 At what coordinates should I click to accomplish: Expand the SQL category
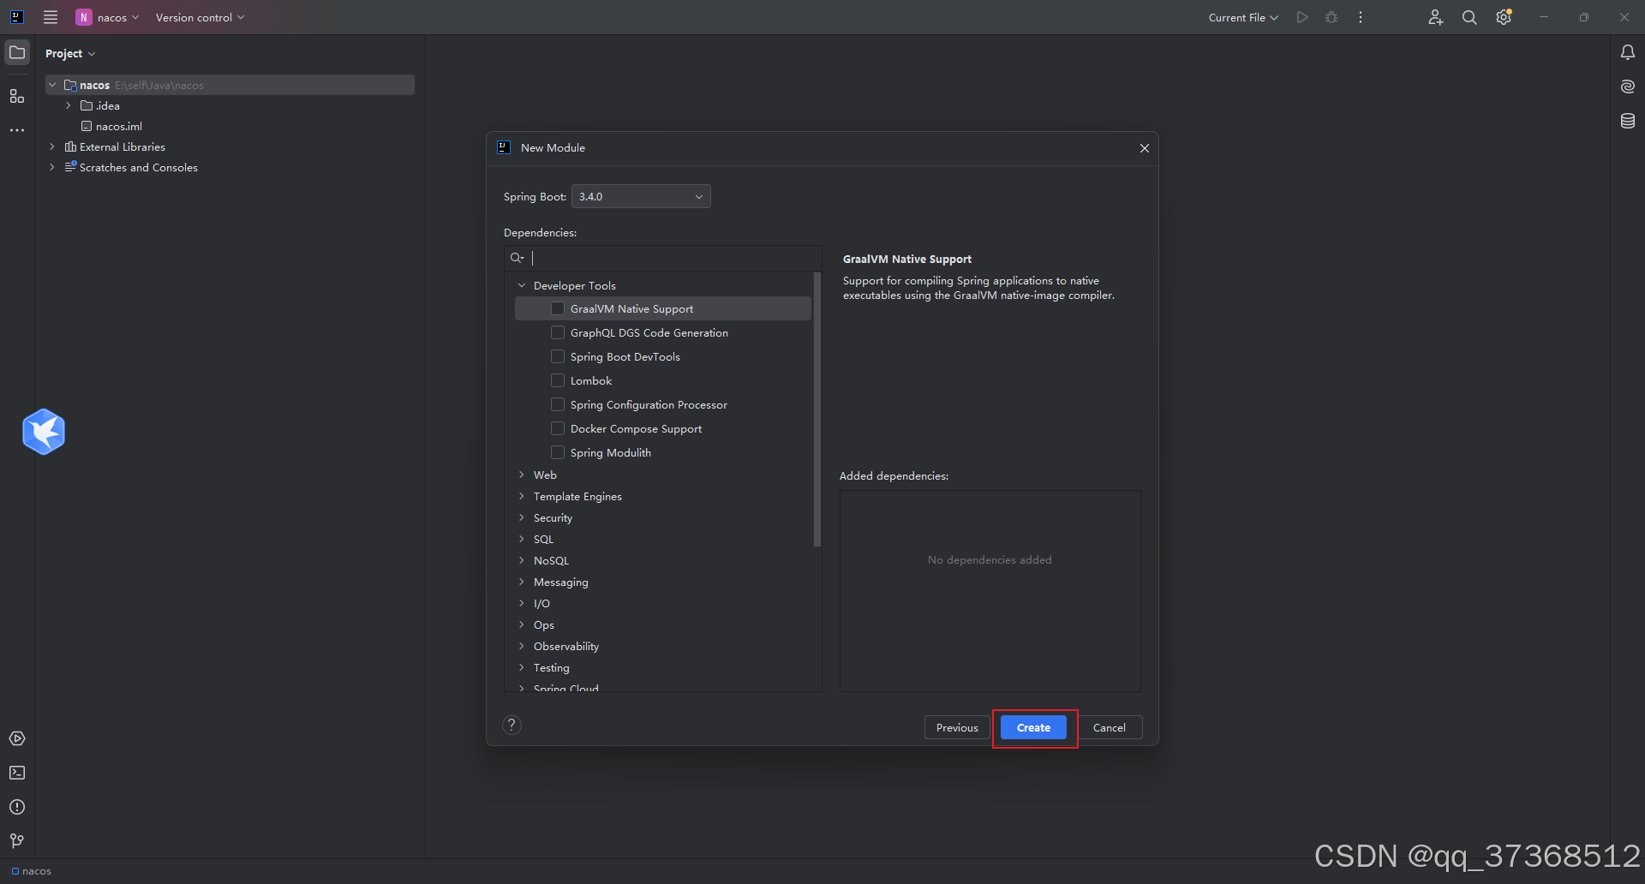[522, 539]
